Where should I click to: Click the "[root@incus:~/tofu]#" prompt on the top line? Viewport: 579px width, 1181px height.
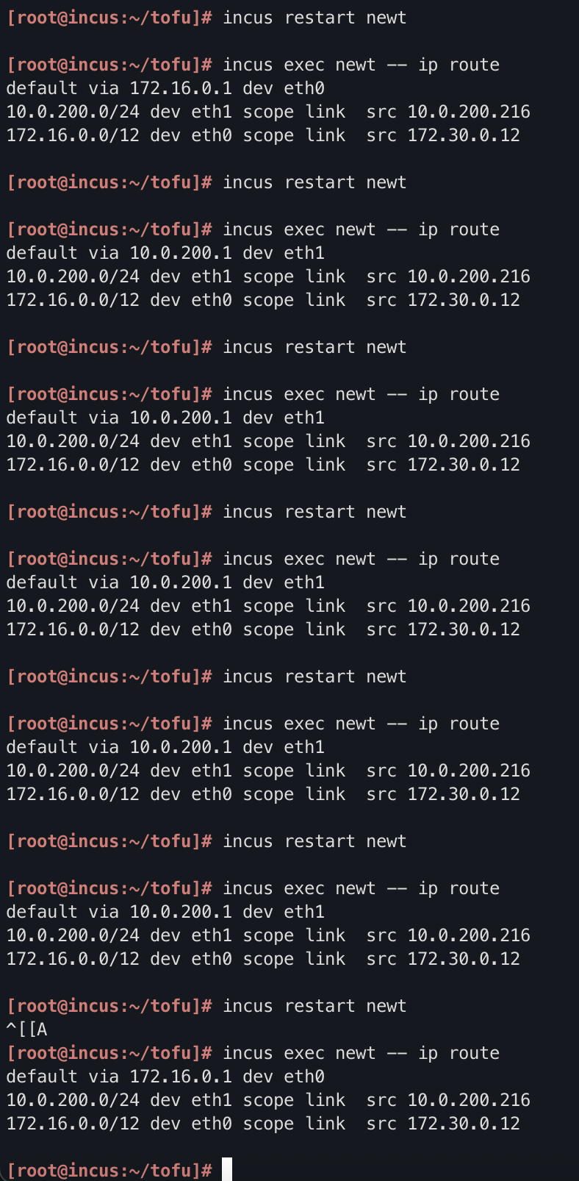point(109,18)
